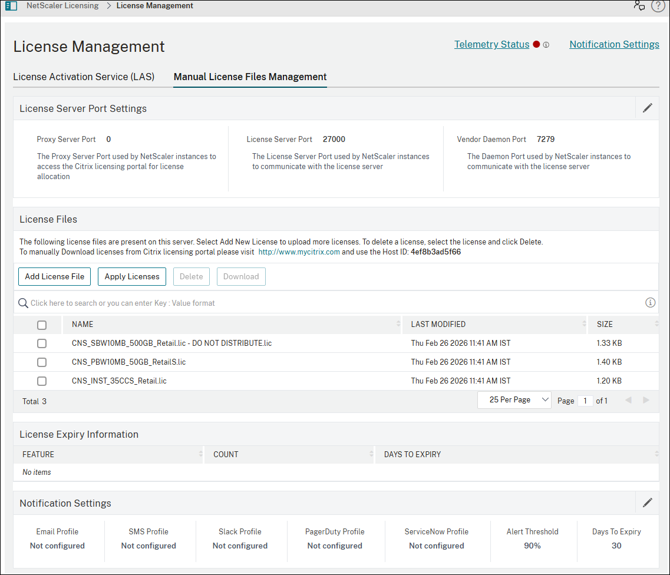Click Email Profile Not configured value
This screenshot has height=575, width=670.
(57, 546)
